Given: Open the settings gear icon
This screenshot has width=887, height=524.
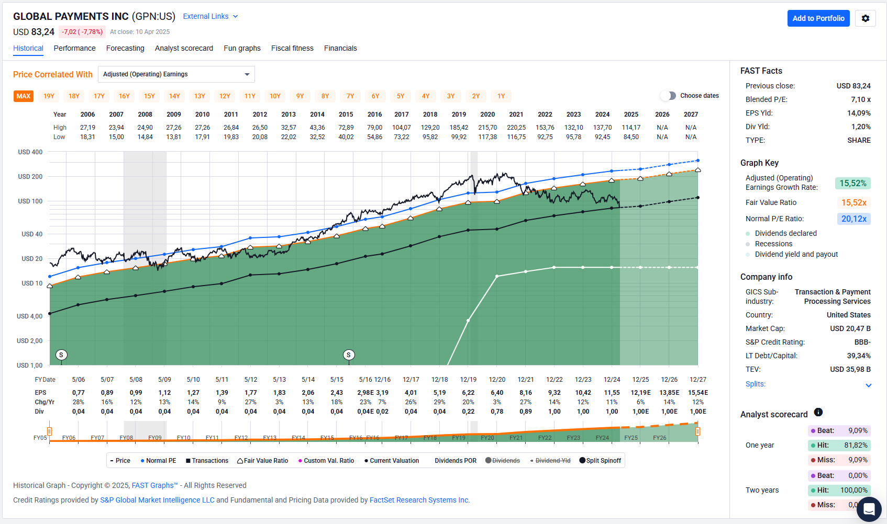Looking at the screenshot, I should (866, 18).
